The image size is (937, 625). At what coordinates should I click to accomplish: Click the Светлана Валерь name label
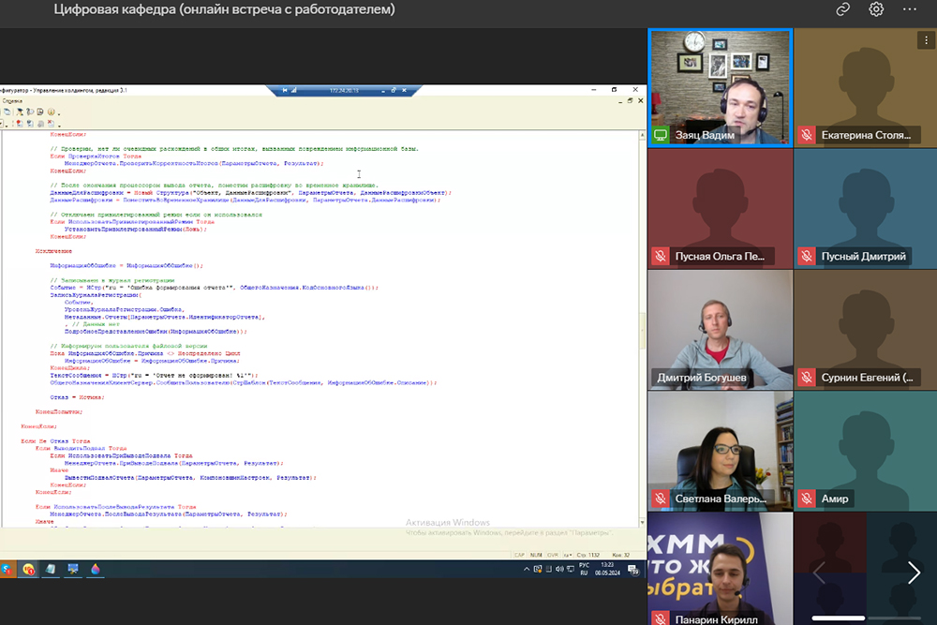(721, 499)
